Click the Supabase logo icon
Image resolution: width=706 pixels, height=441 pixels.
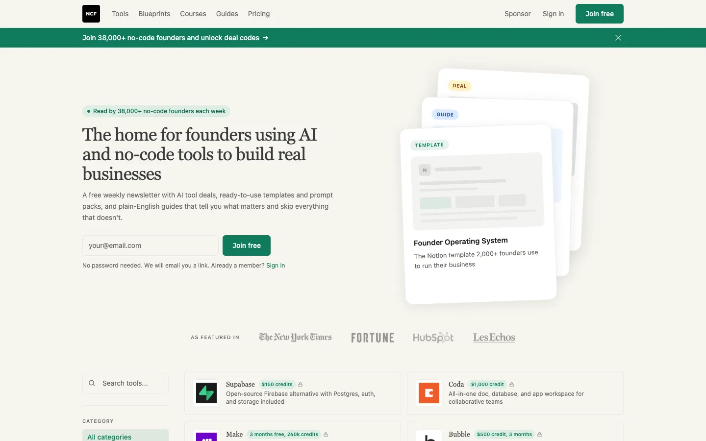tap(206, 393)
